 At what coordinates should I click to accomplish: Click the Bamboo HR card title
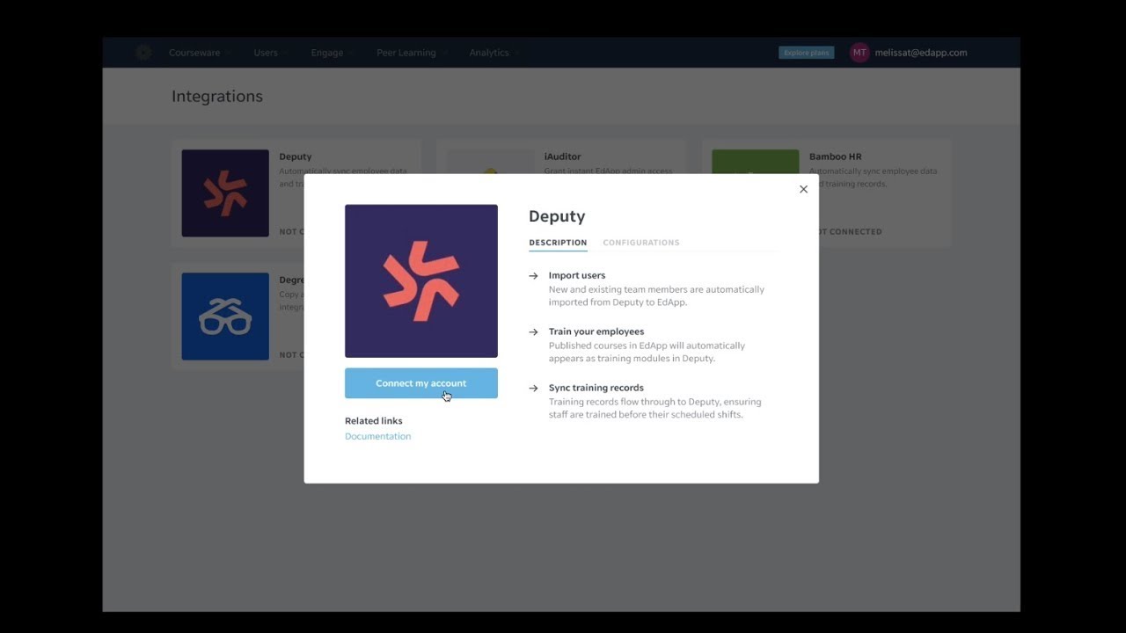click(835, 156)
